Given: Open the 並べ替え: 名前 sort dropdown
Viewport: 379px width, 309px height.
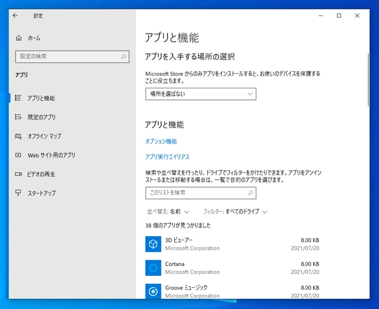Looking at the screenshot, I should tap(168, 212).
